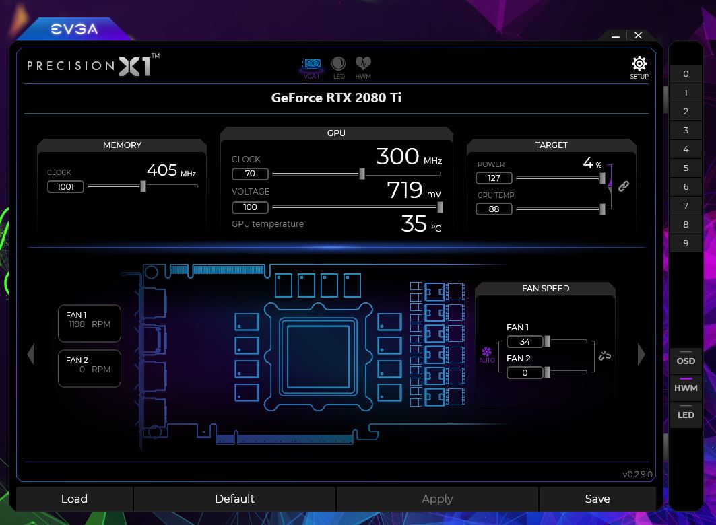Click the GPU voltage slider handle
Screen dimensions: 716x525
[x=440, y=207]
